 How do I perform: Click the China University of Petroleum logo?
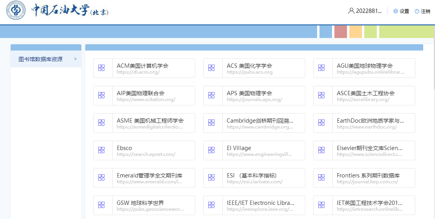pos(16,11)
